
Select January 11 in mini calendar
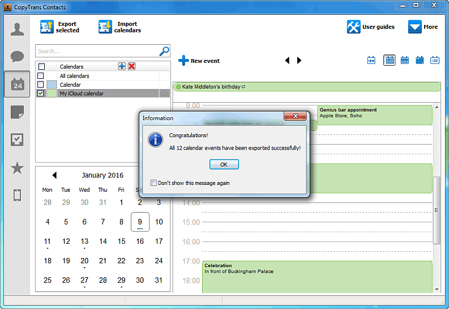tap(48, 242)
